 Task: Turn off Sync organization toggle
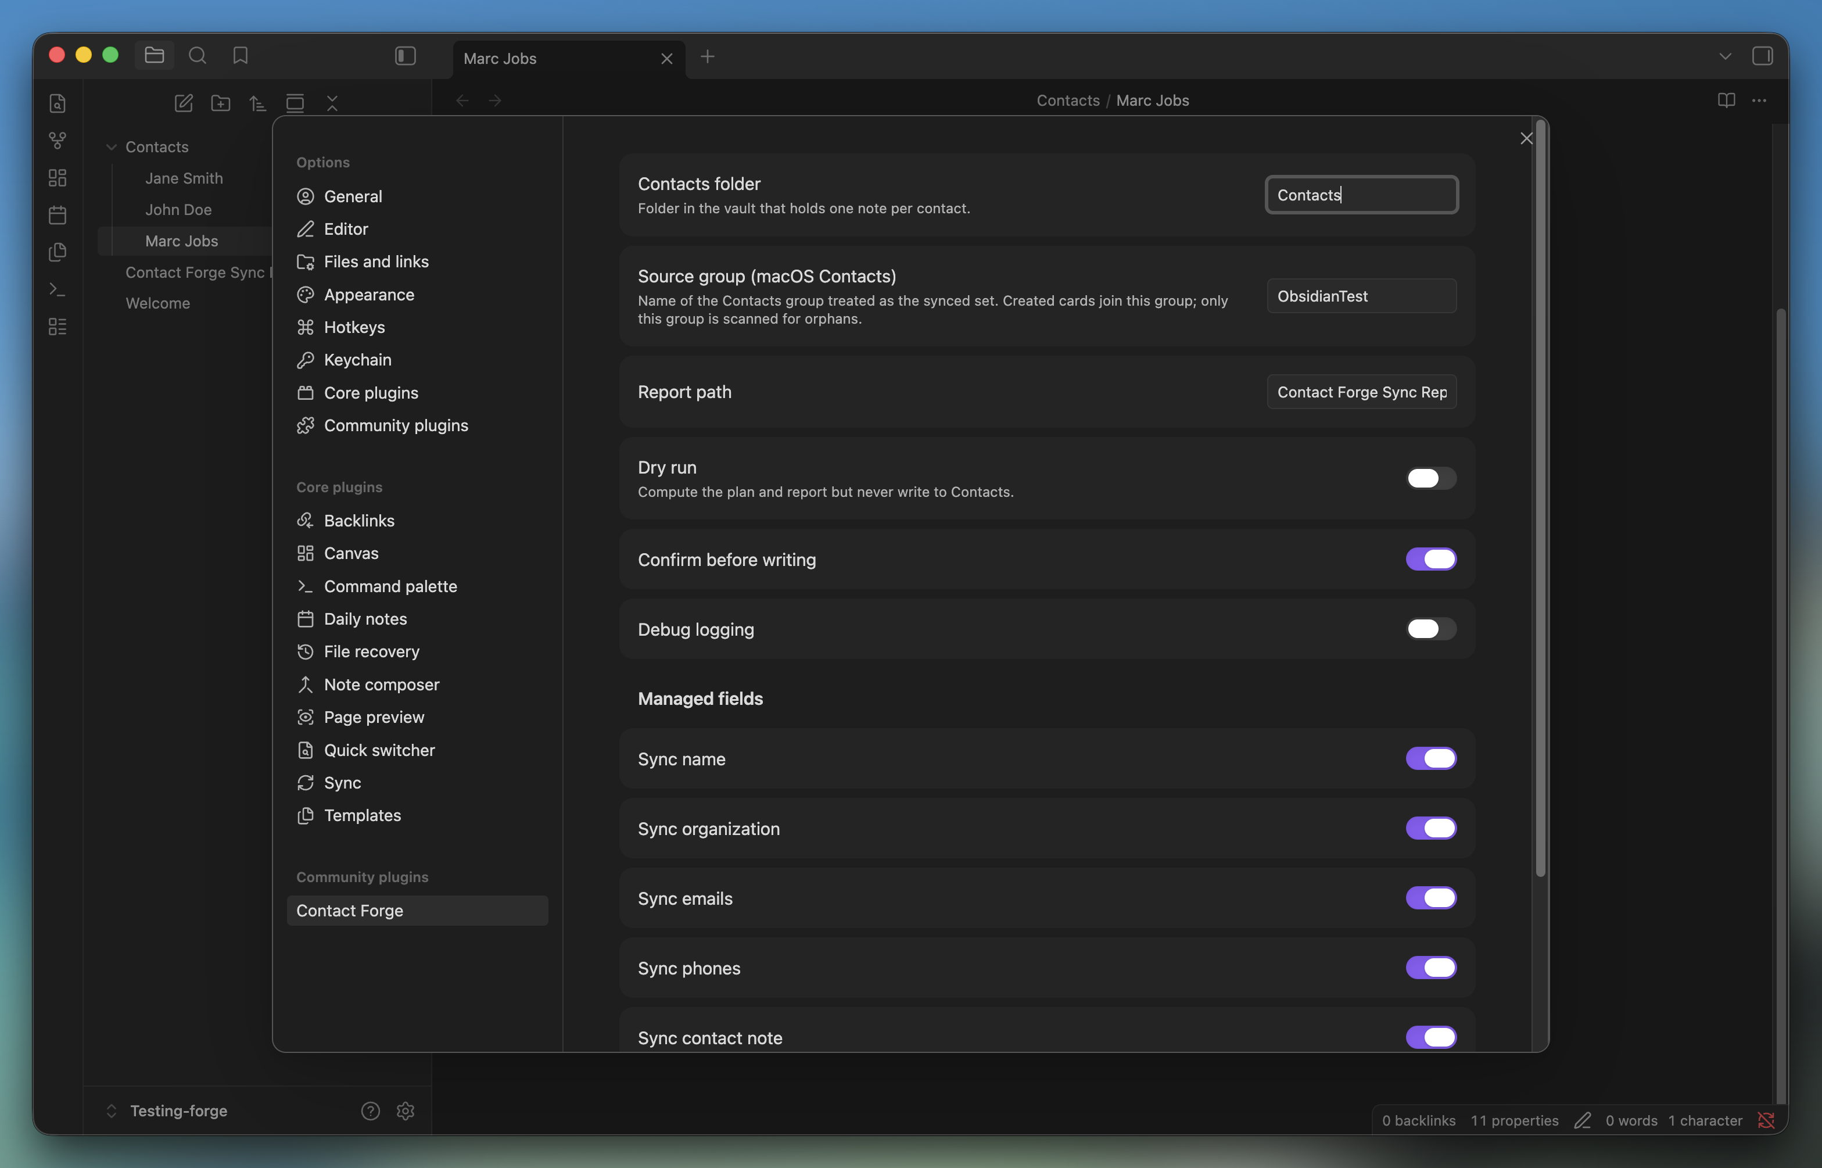pyautogui.click(x=1431, y=828)
